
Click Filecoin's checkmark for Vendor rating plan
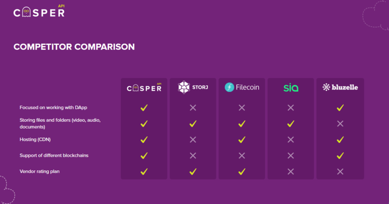point(242,171)
